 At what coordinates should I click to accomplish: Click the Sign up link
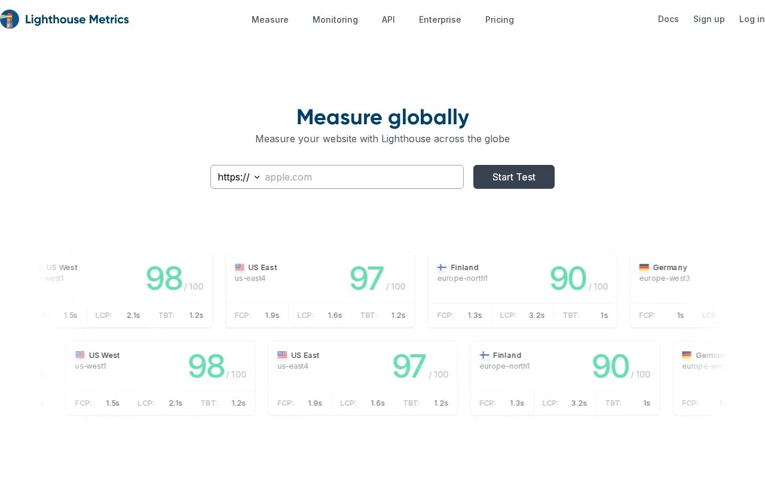(x=709, y=19)
